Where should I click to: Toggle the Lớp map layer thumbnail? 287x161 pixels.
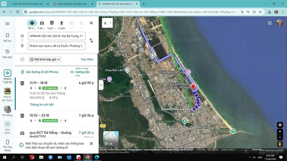pyautogui.click(x=111, y=139)
